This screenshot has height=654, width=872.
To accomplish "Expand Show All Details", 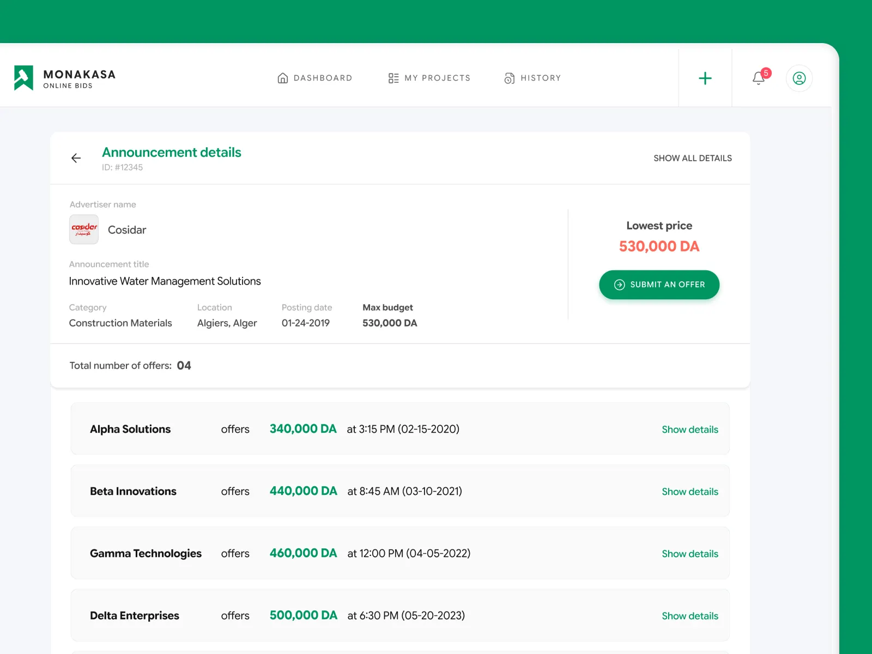I will click(692, 158).
